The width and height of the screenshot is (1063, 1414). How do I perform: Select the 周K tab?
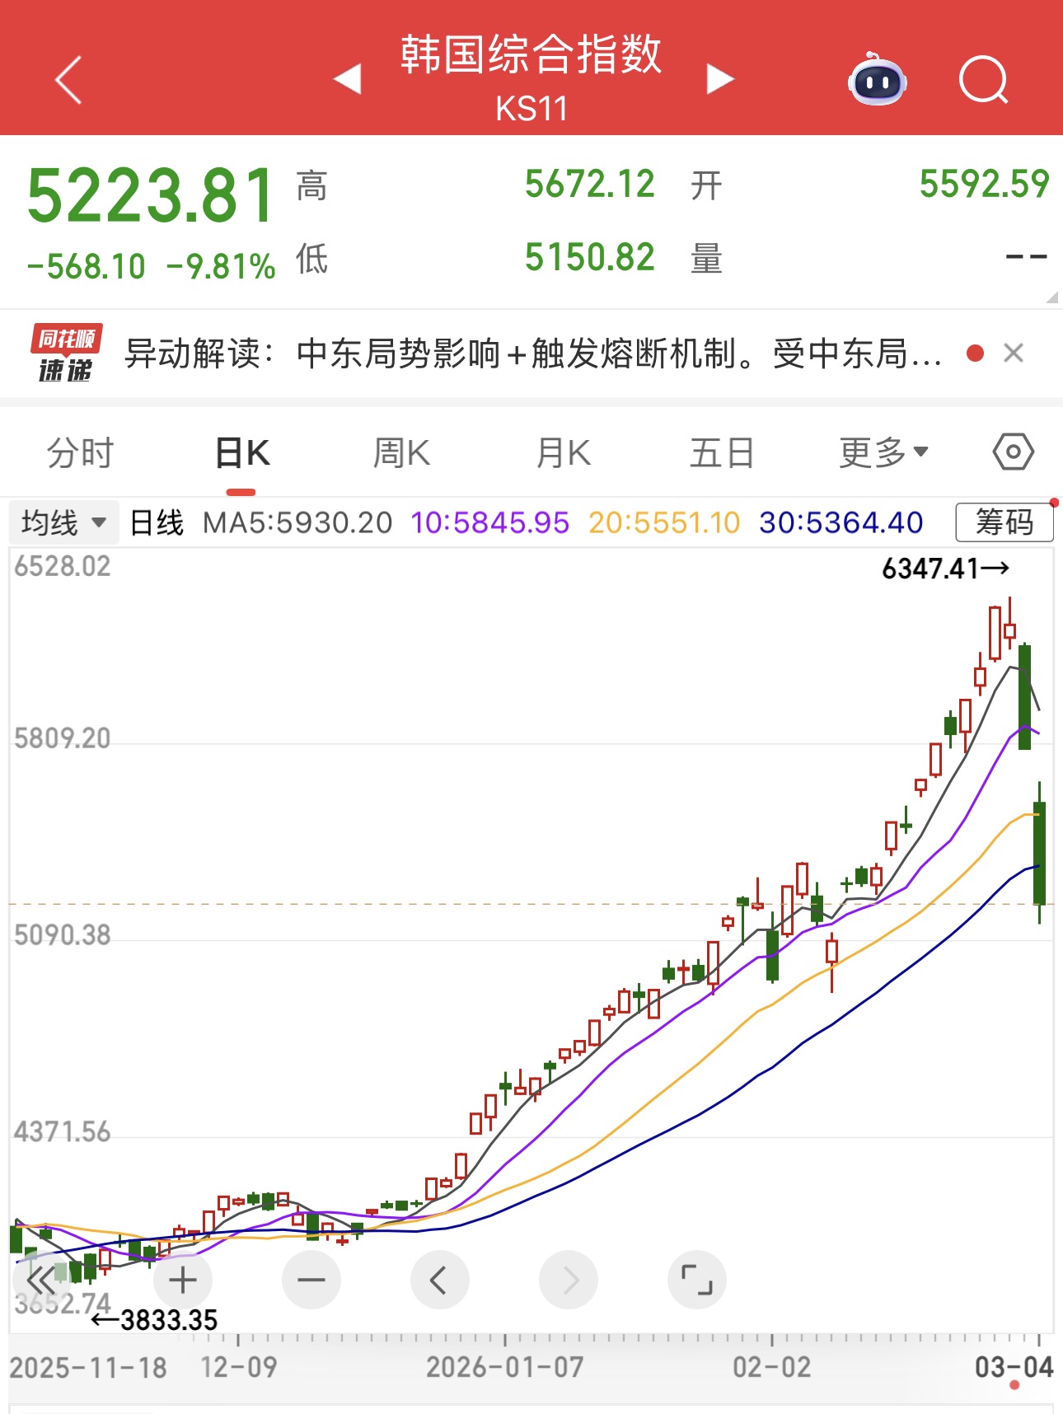pyautogui.click(x=401, y=452)
